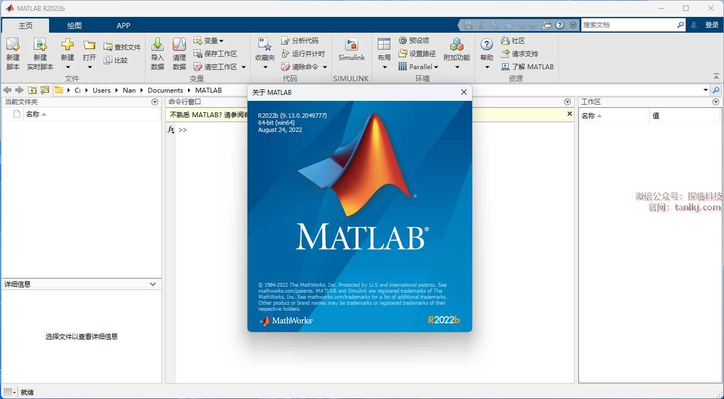
Task: Focus the search documentation field
Action: (629, 25)
